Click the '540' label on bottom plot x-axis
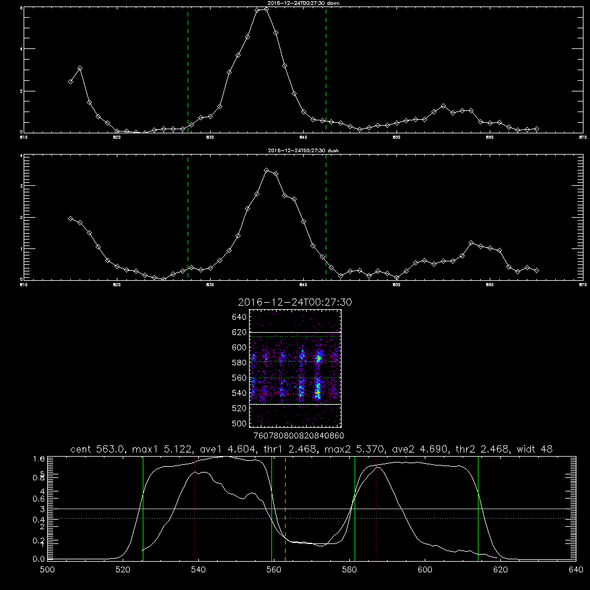590x590 pixels. coord(198,570)
